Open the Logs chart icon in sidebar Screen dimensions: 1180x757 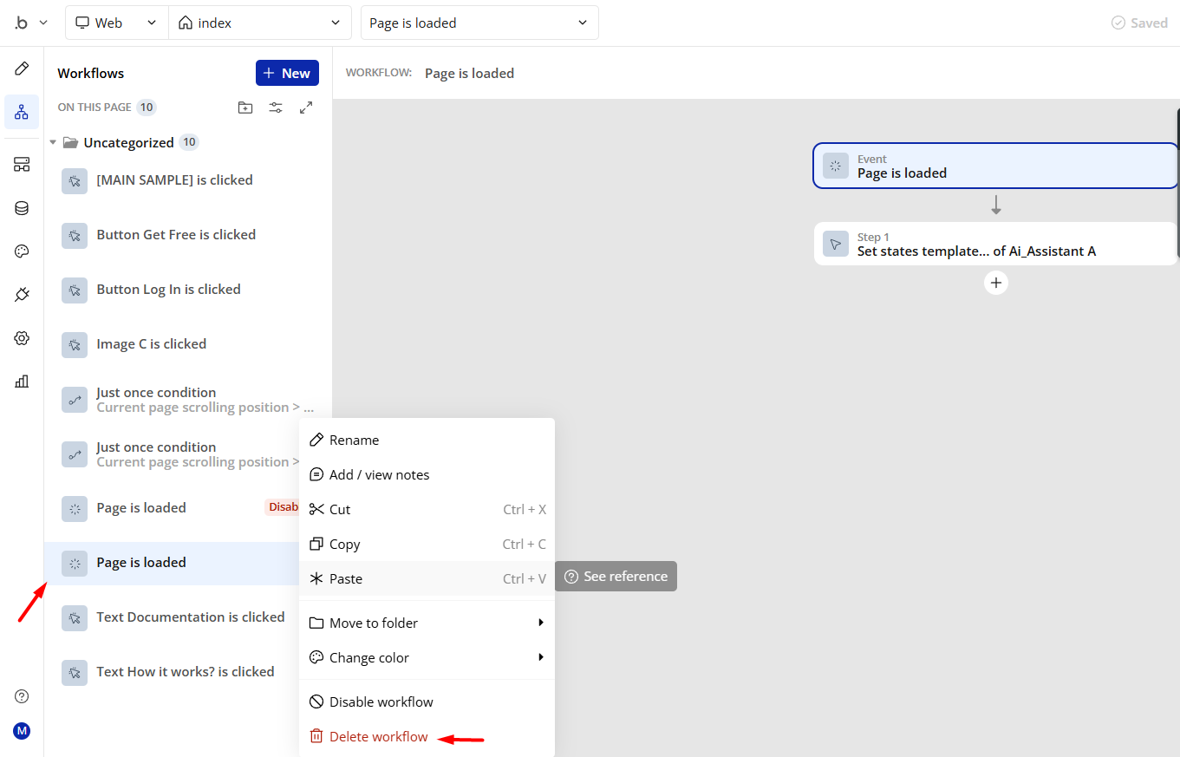pyautogui.click(x=22, y=381)
